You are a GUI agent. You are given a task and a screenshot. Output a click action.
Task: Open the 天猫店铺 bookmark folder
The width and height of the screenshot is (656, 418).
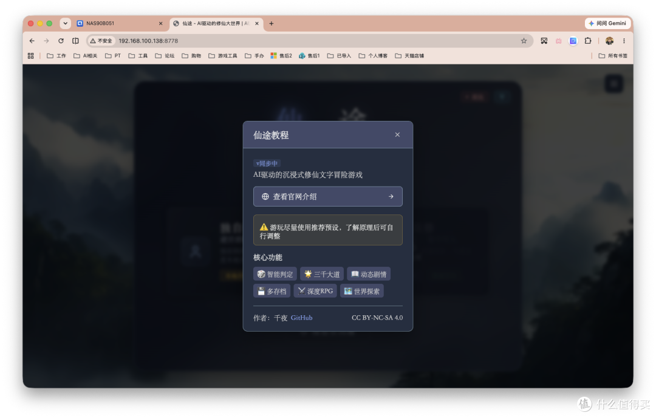pos(409,56)
